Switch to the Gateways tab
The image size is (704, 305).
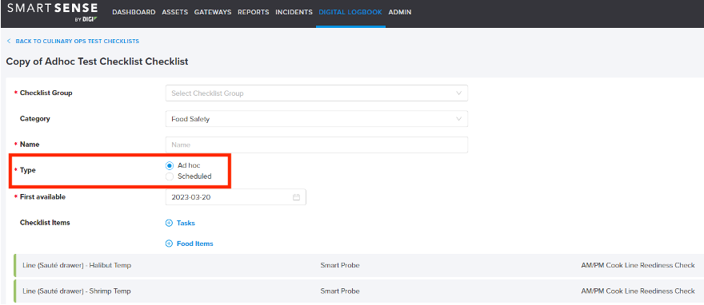click(213, 13)
